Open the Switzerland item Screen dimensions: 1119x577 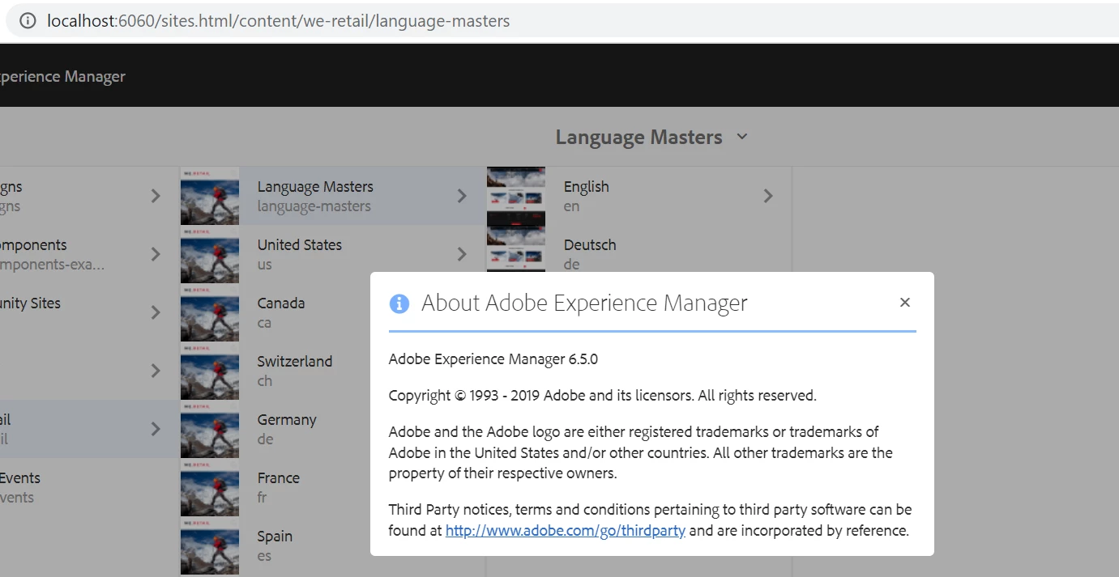point(295,362)
